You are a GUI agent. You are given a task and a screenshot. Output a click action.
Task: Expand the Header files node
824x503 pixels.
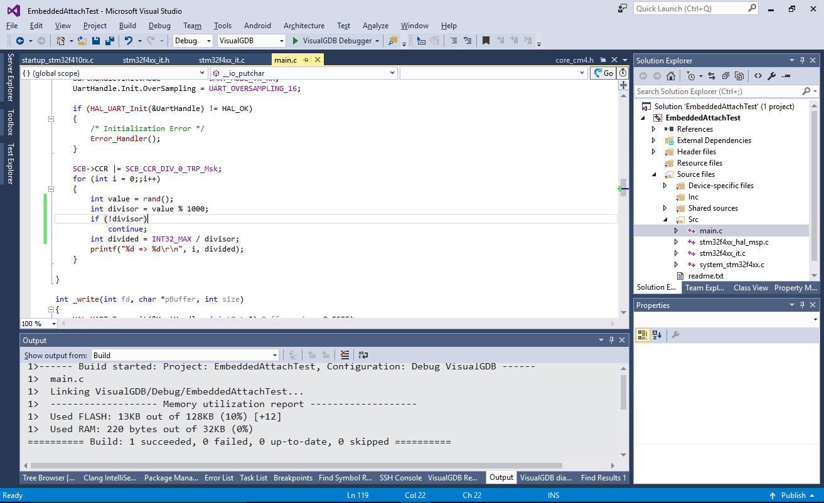(653, 152)
